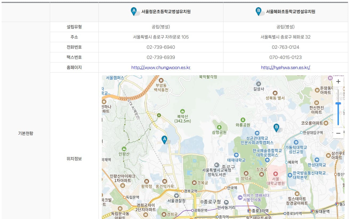Image resolution: width=349 pixels, height=219 pixels.
Task: Click marker A for 서울청운초등학교병설유치원
Action: [164, 139]
